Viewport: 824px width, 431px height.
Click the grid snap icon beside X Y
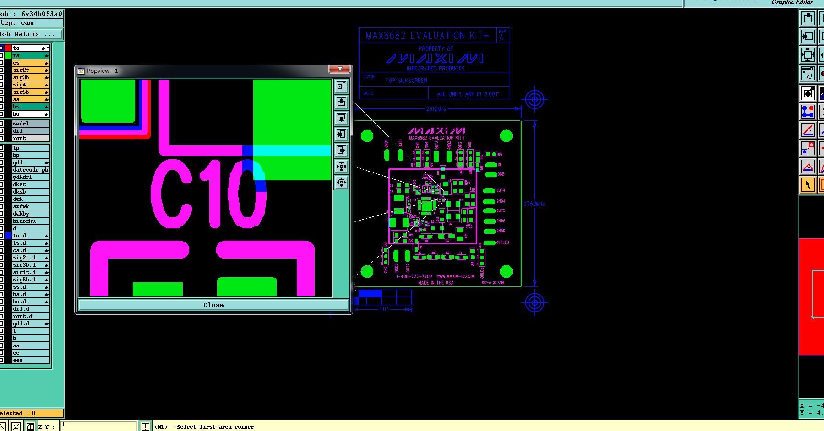tap(30, 426)
